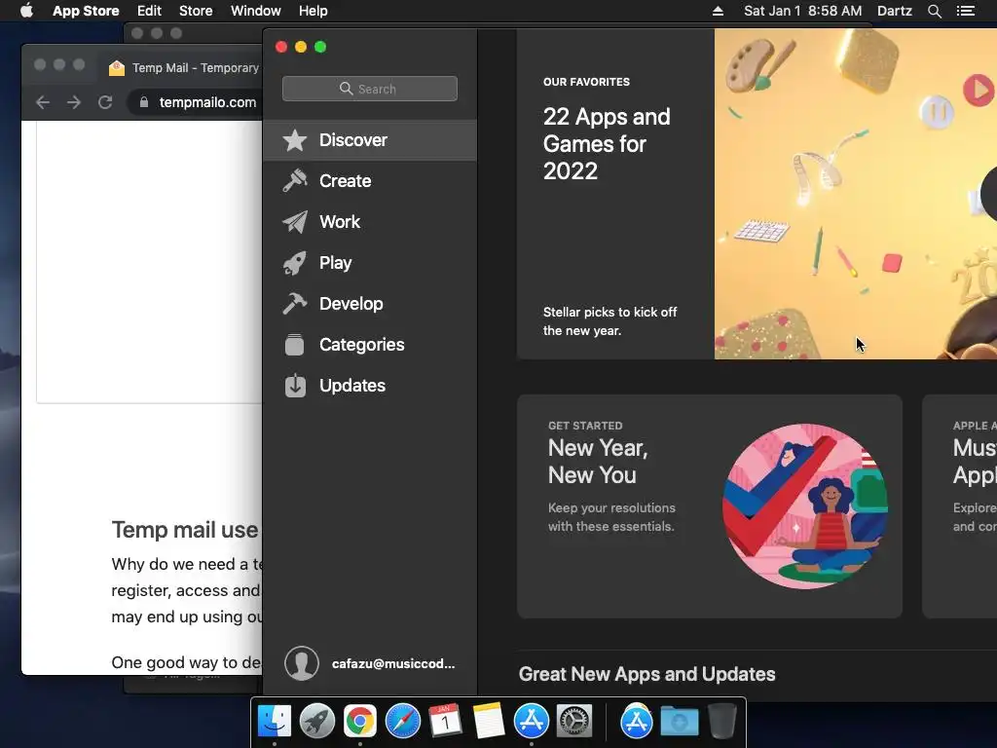
Task: Reload the tempmailo page in Chrome
Action: (x=105, y=102)
